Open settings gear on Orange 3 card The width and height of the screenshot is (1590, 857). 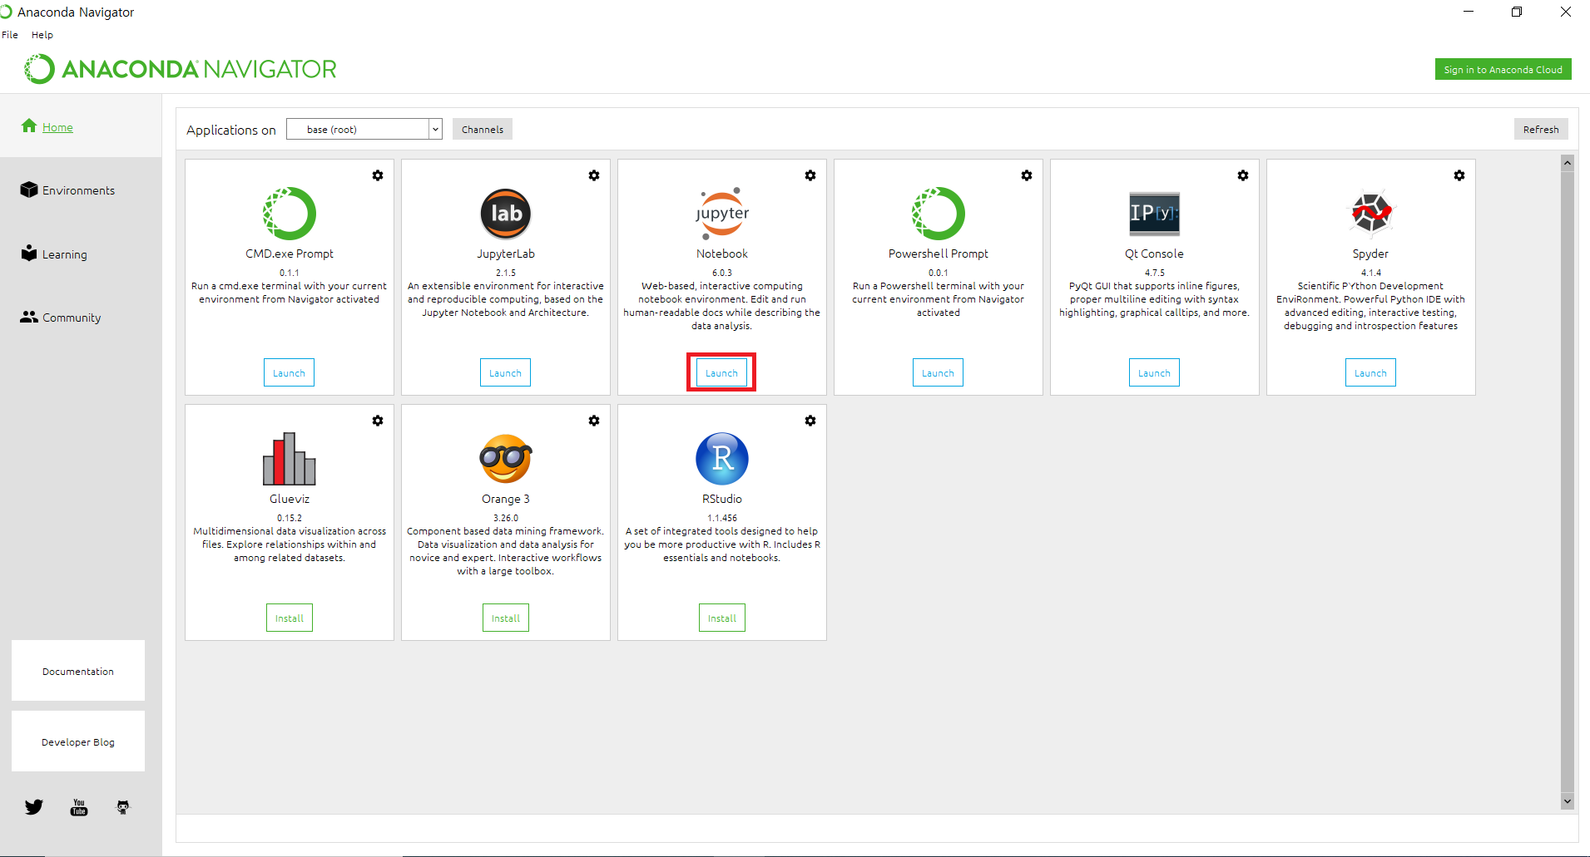(594, 421)
